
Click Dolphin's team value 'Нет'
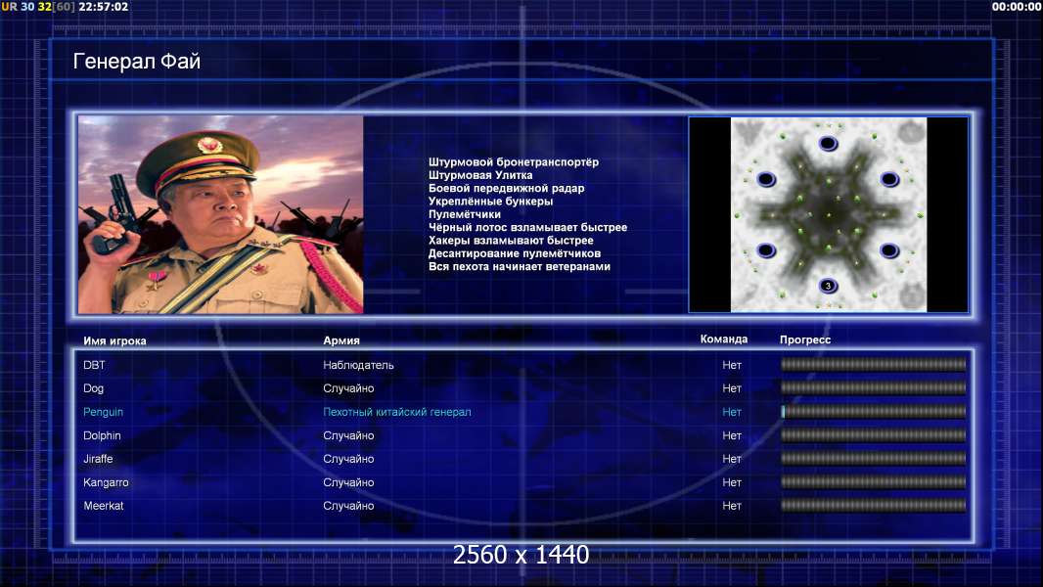pyautogui.click(x=732, y=435)
